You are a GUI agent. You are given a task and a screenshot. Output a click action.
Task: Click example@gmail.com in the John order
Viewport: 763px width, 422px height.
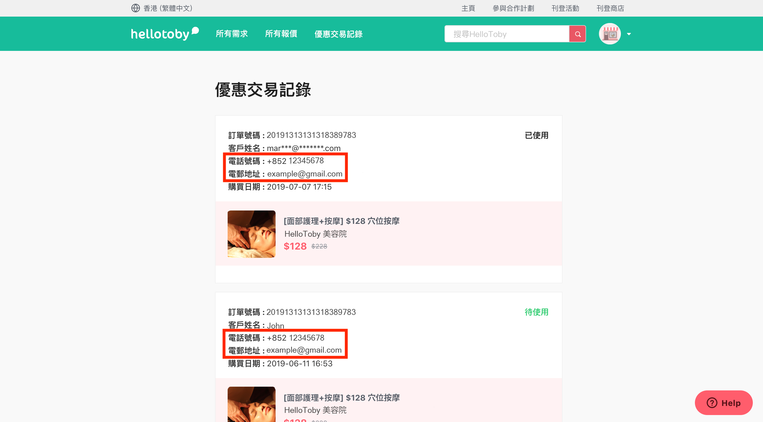(304, 350)
